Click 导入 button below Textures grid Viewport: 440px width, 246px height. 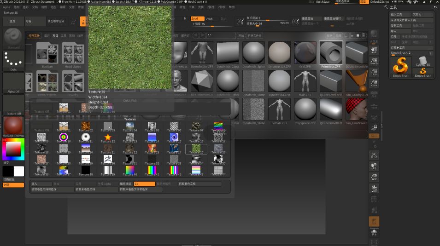(x=41, y=184)
